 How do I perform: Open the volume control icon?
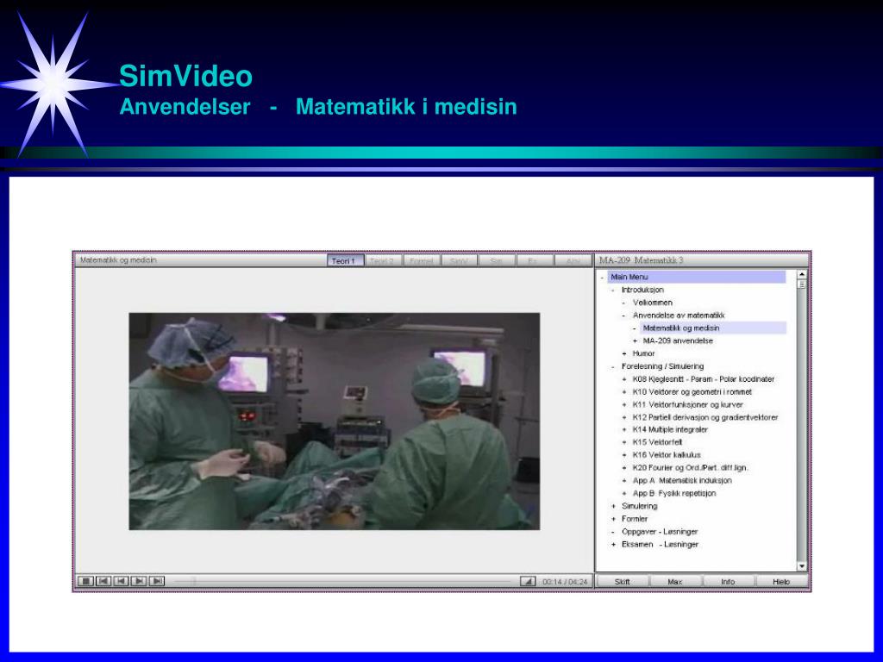(528, 582)
